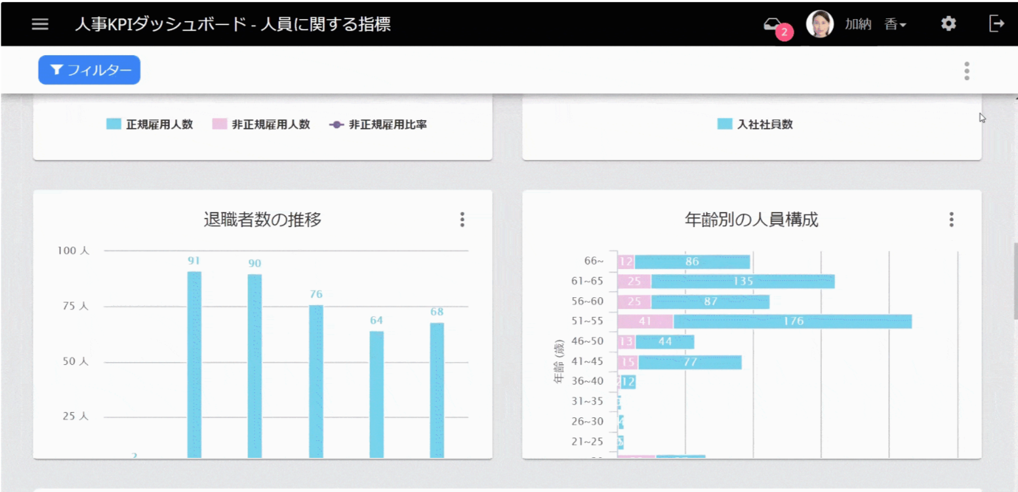Open the settings gear icon

[948, 24]
